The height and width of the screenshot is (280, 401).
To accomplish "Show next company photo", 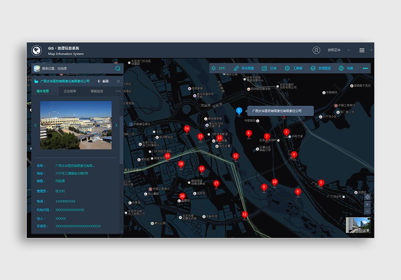I will [x=116, y=125].
